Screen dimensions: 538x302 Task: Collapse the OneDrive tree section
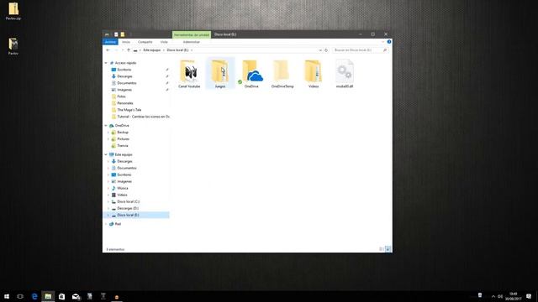point(106,126)
